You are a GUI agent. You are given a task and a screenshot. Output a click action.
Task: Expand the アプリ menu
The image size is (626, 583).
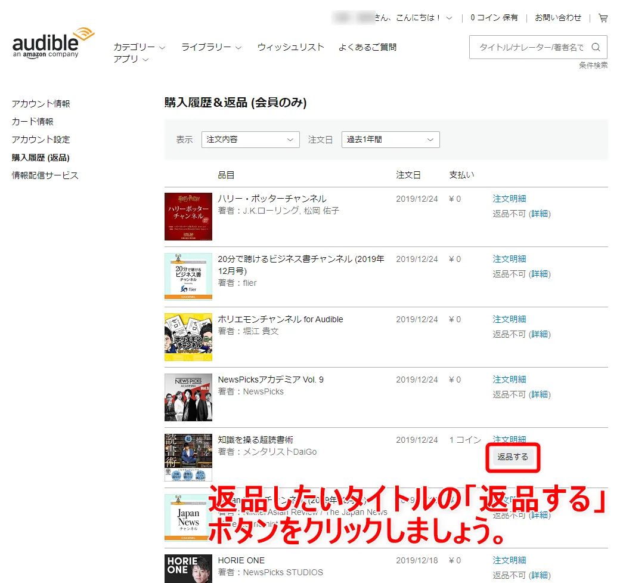131,59
